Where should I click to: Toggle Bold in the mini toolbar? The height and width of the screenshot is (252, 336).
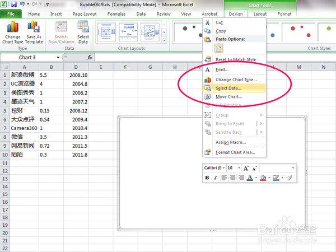tap(207, 178)
